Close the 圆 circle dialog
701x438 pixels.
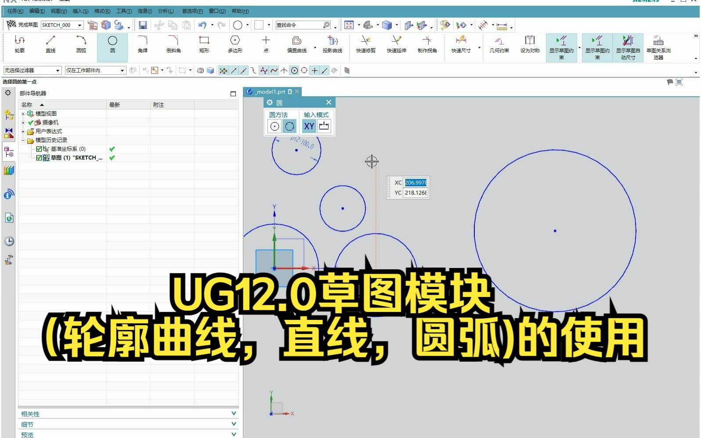(x=329, y=102)
